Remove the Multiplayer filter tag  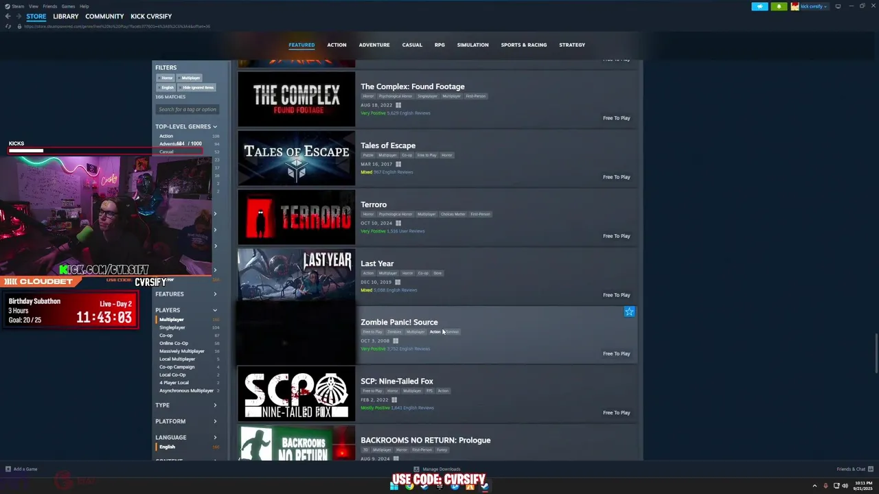click(189, 78)
